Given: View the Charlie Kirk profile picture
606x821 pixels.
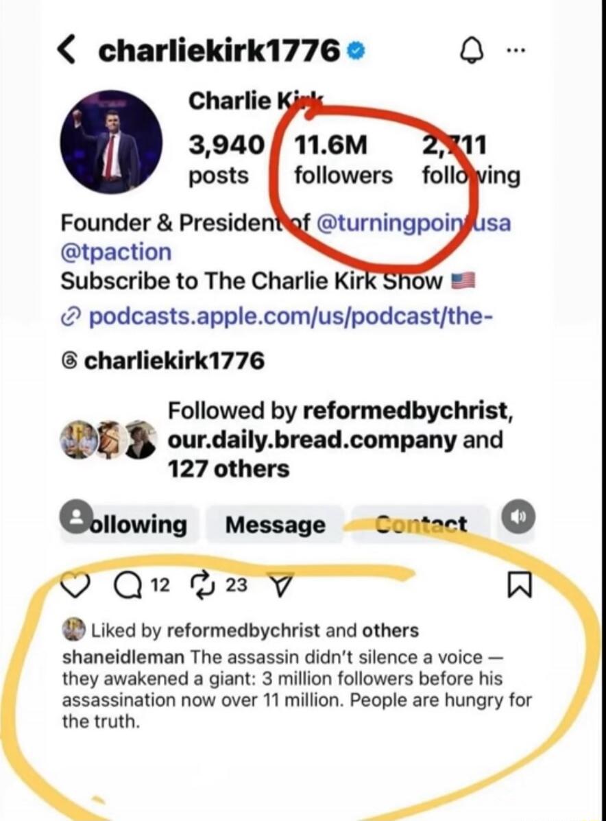Looking at the screenshot, I should coord(112,141).
